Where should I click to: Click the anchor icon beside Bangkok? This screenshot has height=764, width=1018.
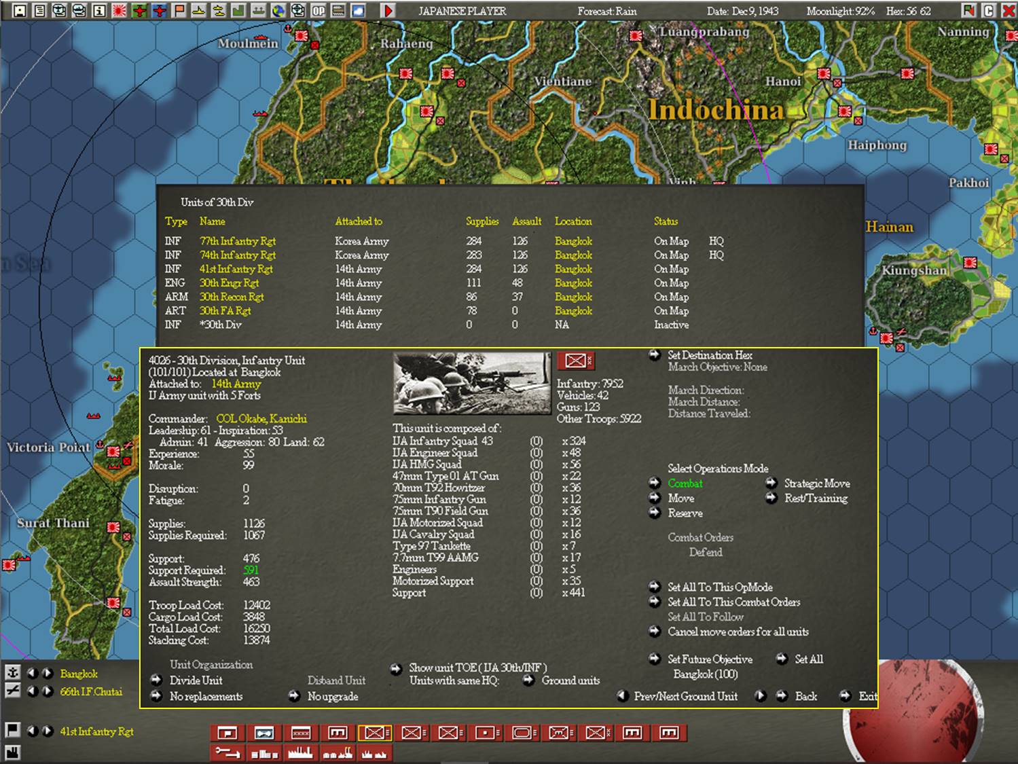pos(12,672)
